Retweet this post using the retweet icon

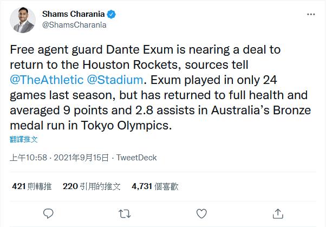125,212
